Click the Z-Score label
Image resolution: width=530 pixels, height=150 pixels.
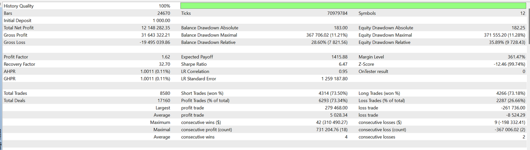tap(367, 64)
